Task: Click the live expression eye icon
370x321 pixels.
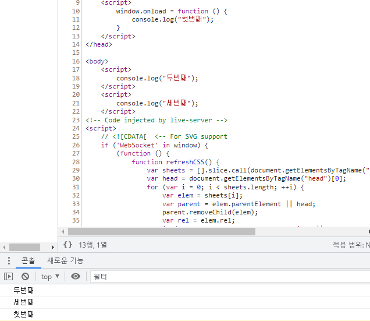Action: (76, 276)
